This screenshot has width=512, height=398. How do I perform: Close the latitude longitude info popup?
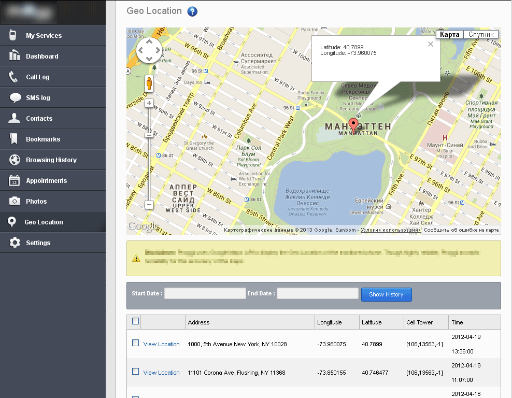431,44
